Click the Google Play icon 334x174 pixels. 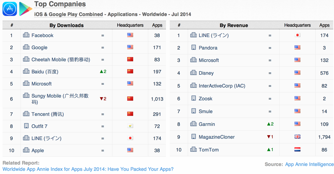pyautogui.click(x=26, y=9)
